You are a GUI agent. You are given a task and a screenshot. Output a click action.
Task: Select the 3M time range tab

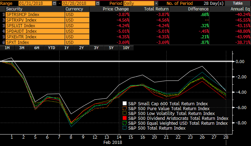click(x=22, y=48)
